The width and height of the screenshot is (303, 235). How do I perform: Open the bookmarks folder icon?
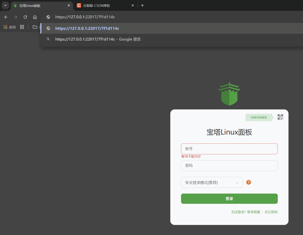(35, 27)
